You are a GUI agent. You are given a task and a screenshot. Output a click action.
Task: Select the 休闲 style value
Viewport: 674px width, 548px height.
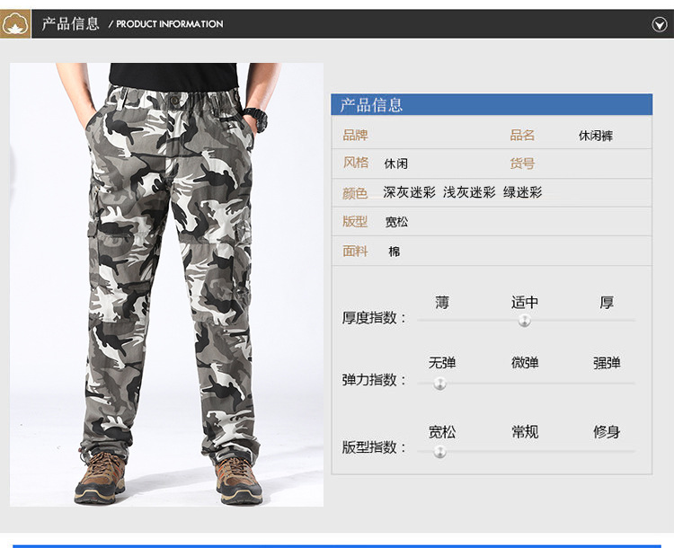[x=396, y=164]
